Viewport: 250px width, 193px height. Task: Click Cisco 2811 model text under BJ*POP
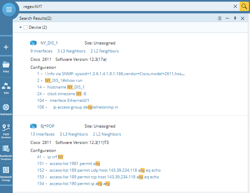[41, 143]
